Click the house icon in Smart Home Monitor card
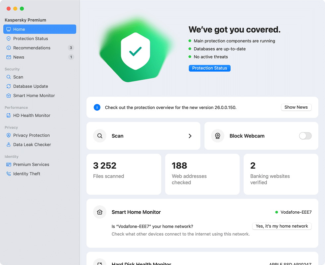Viewport: 325px width, 265px height. pos(100,212)
